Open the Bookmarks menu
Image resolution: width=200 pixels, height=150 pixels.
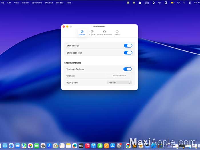pos(37,3)
